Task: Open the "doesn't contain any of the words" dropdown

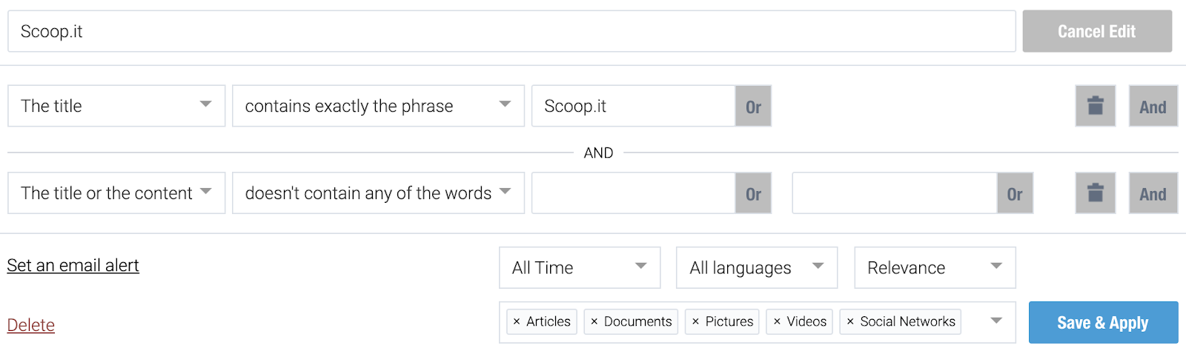Action: tap(378, 193)
